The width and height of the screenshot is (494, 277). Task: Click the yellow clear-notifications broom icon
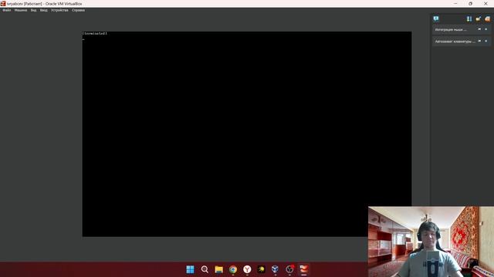[x=479, y=18]
